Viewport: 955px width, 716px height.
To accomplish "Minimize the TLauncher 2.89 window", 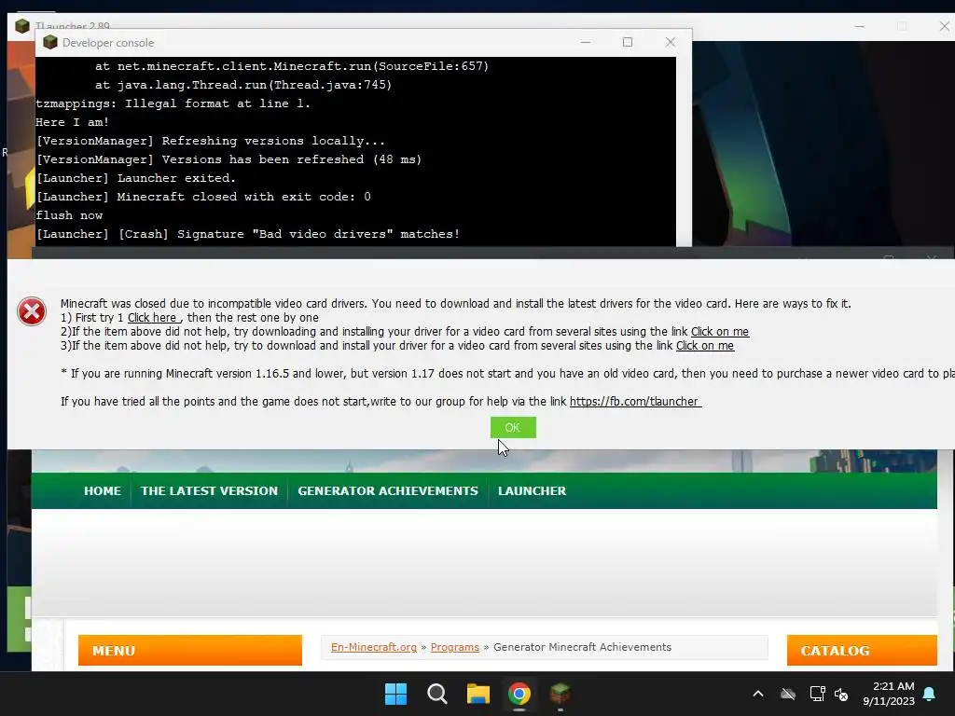I will (859, 26).
